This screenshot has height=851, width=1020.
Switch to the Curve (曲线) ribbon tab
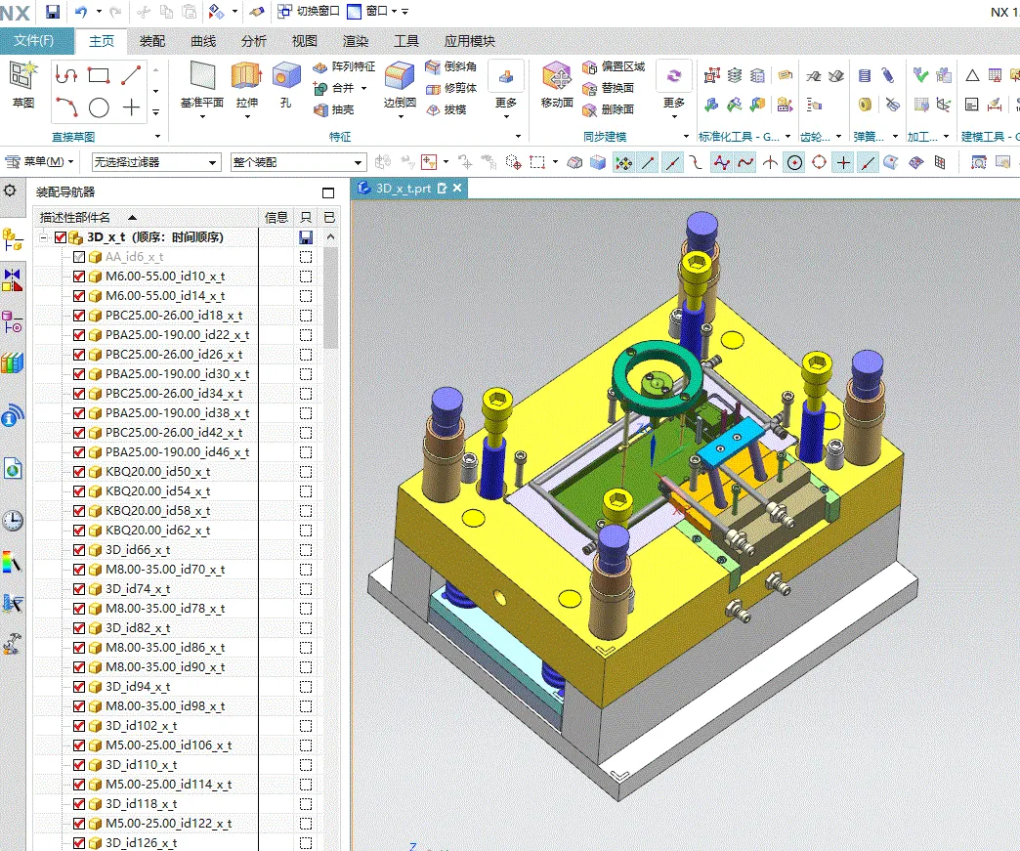(x=203, y=41)
